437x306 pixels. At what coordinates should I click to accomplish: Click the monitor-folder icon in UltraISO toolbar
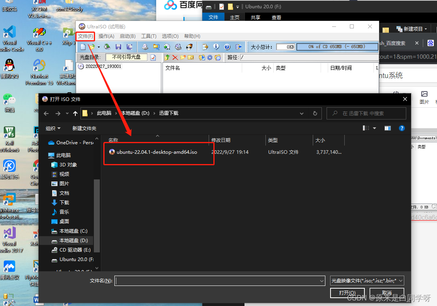(x=156, y=47)
